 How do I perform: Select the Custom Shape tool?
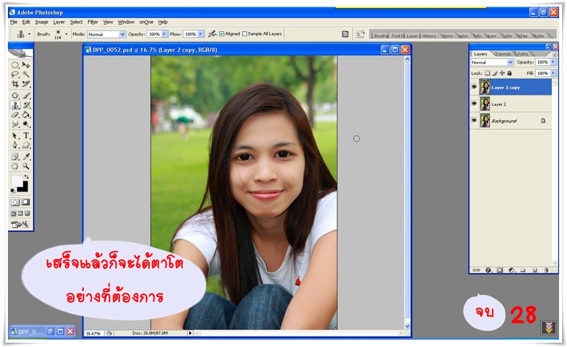click(26, 145)
